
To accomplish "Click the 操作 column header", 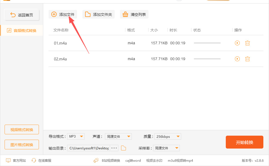I will pos(238,30).
